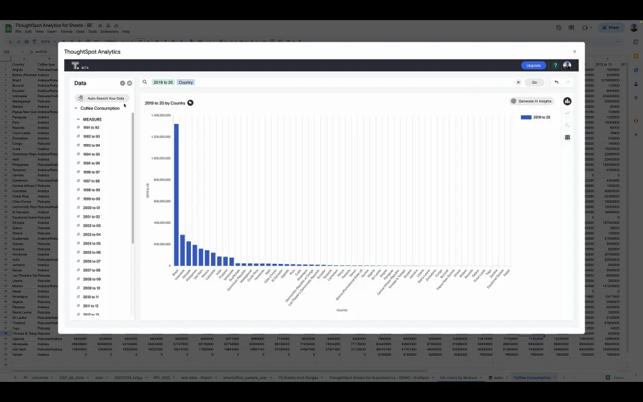Screen dimensions: 643x402
Task: Click the data panel vertical scrollbar
Action: 133,178
